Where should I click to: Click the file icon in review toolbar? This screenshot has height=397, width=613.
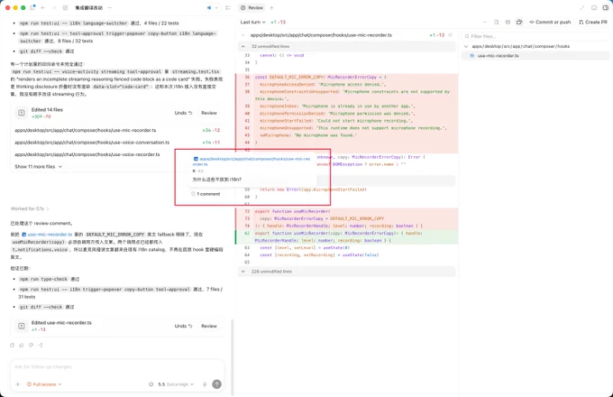click(497, 22)
